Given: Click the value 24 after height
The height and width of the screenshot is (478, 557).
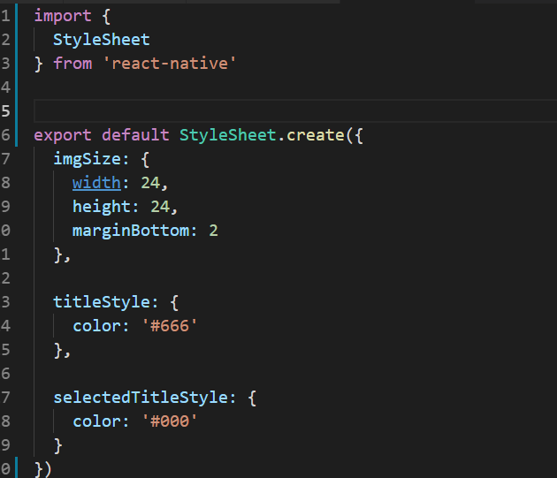Looking at the screenshot, I should (x=160, y=207).
